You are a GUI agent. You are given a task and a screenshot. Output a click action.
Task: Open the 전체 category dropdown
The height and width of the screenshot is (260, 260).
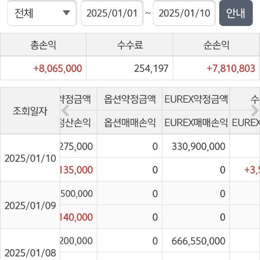pos(42,13)
